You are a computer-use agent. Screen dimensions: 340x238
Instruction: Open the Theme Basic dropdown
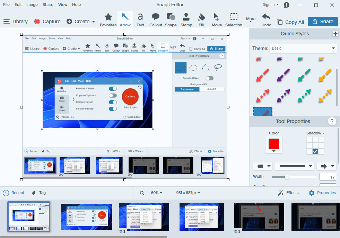pyautogui.click(x=303, y=49)
